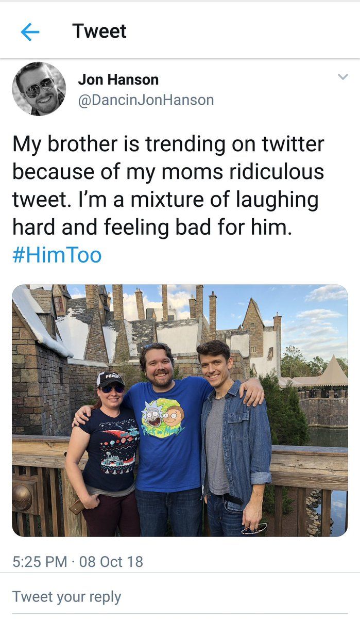Tap the tweet line starting "My brother"
The image size is (360, 619).
pos(168,144)
